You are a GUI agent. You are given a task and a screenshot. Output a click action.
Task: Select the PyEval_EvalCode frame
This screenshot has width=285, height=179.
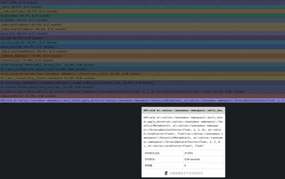point(142,47)
